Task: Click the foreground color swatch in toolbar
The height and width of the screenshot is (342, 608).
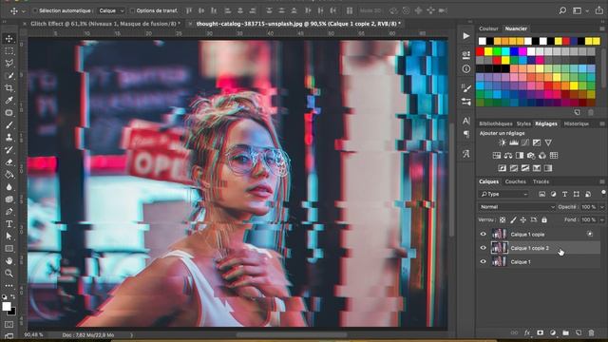Action: (7, 306)
